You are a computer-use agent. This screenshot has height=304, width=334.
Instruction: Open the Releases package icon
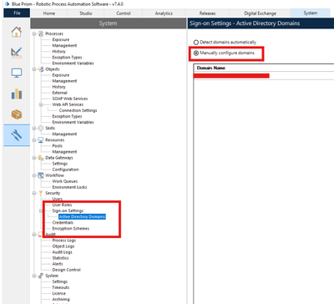coord(17,114)
